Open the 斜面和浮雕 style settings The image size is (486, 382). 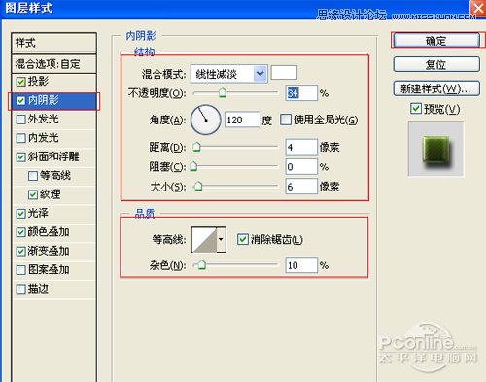[x=53, y=156]
